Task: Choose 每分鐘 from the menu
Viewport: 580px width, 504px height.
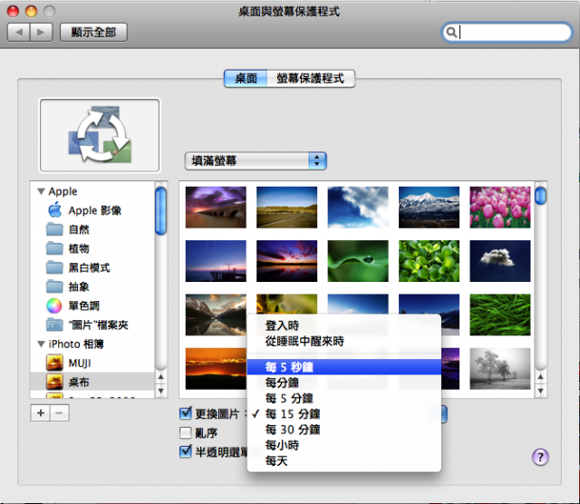Action: (344, 383)
